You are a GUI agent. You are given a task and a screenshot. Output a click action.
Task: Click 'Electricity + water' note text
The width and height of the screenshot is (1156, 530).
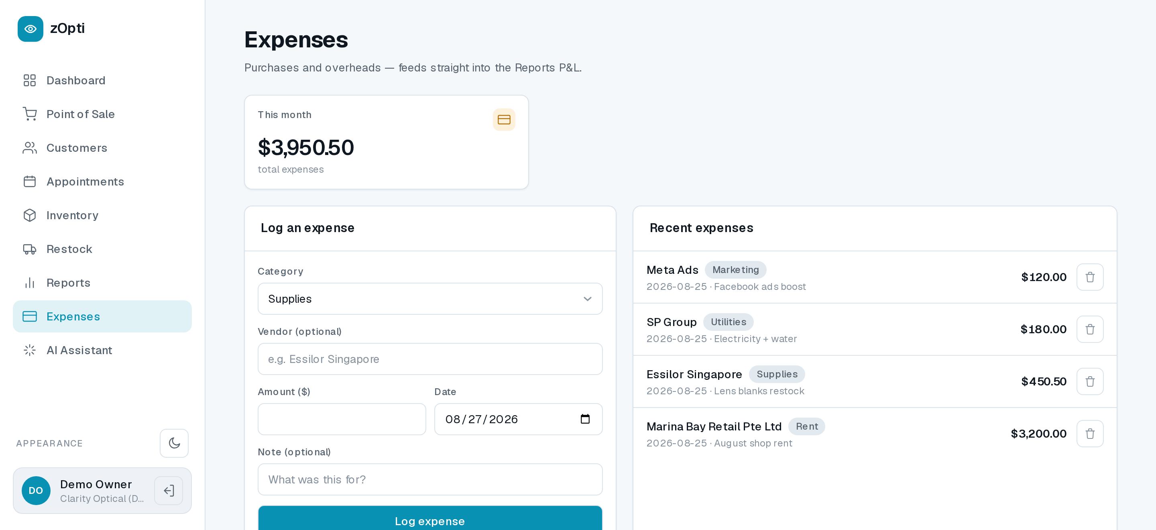click(755, 339)
